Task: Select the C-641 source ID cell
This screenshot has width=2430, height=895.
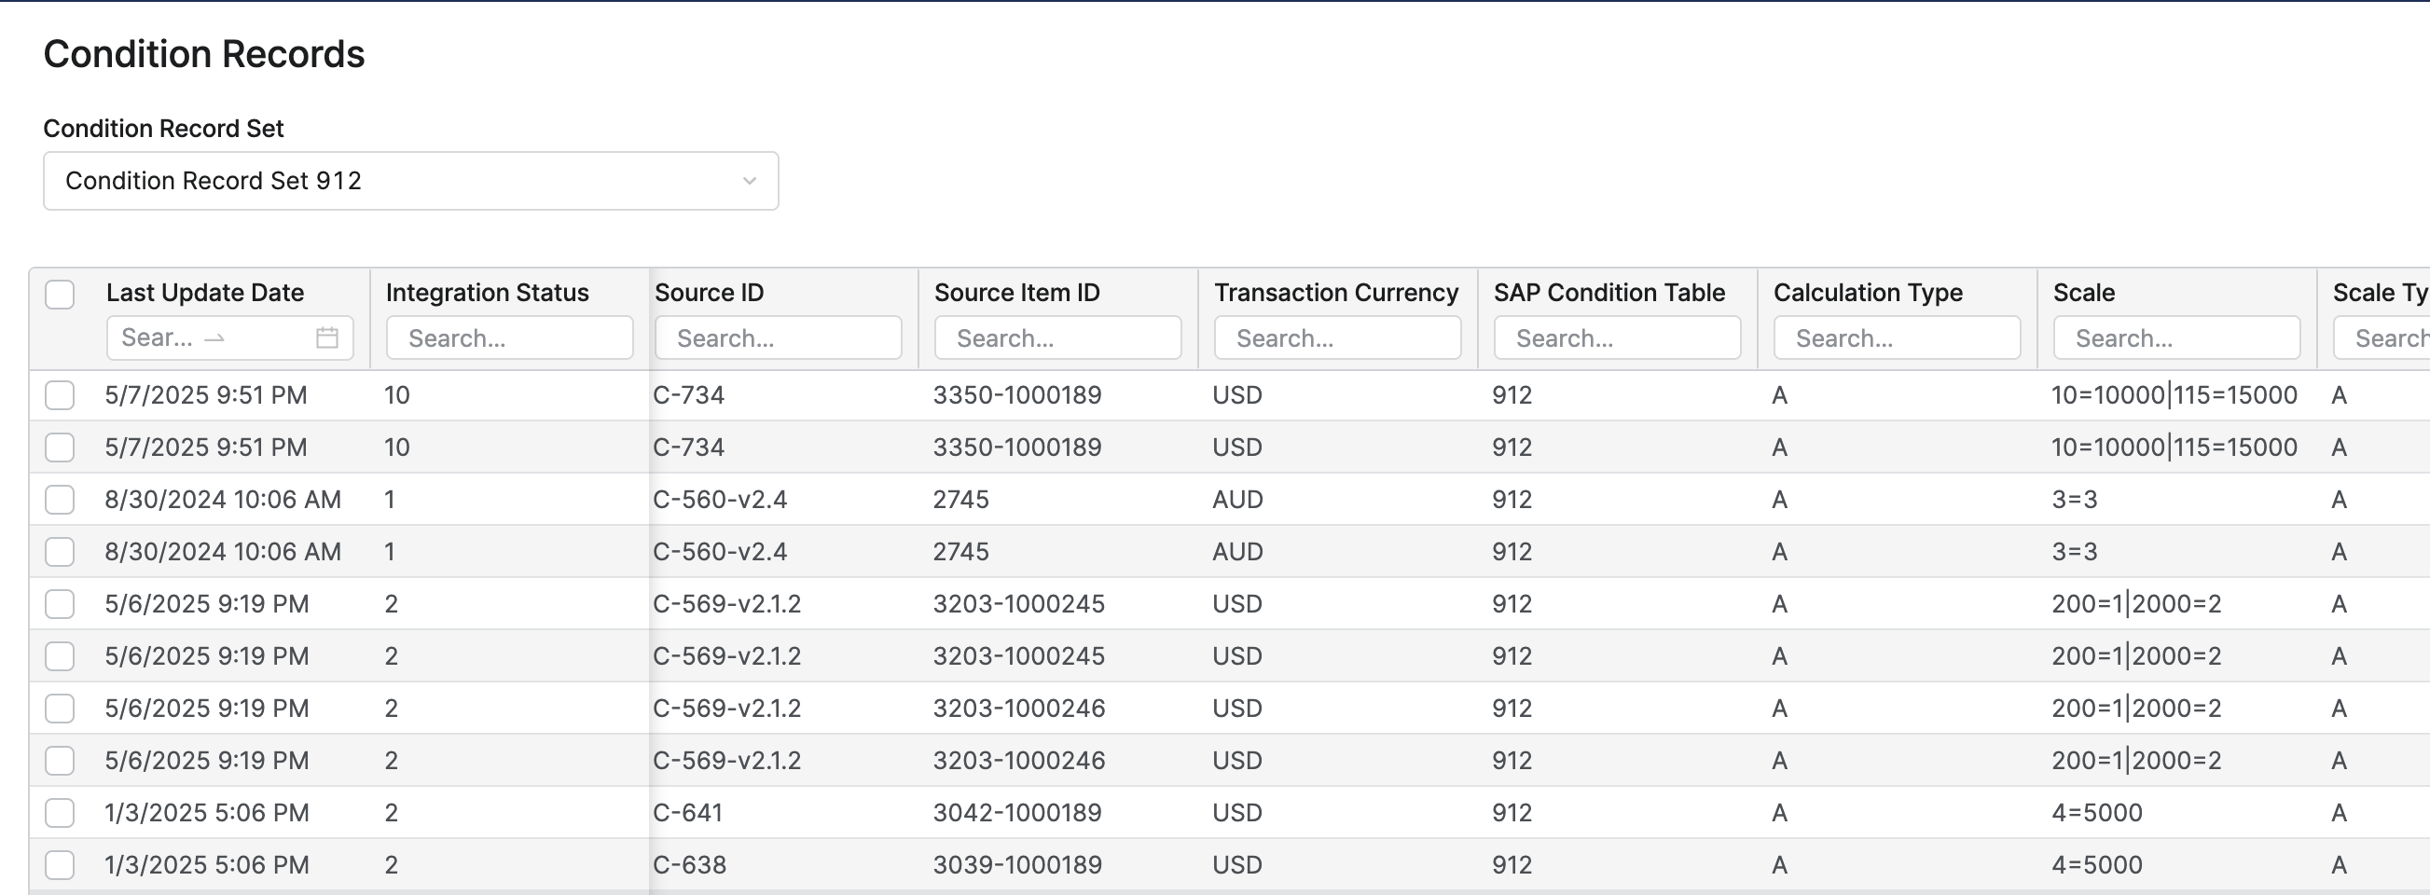Action: pos(687,813)
